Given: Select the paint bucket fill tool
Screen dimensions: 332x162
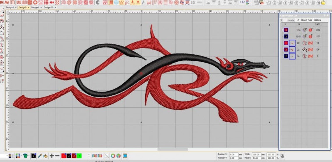Looking at the screenshot, I should (45, 156).
